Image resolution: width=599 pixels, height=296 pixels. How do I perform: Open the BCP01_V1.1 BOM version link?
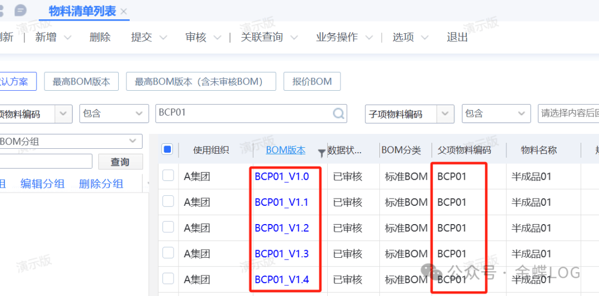tap(281, 202)
